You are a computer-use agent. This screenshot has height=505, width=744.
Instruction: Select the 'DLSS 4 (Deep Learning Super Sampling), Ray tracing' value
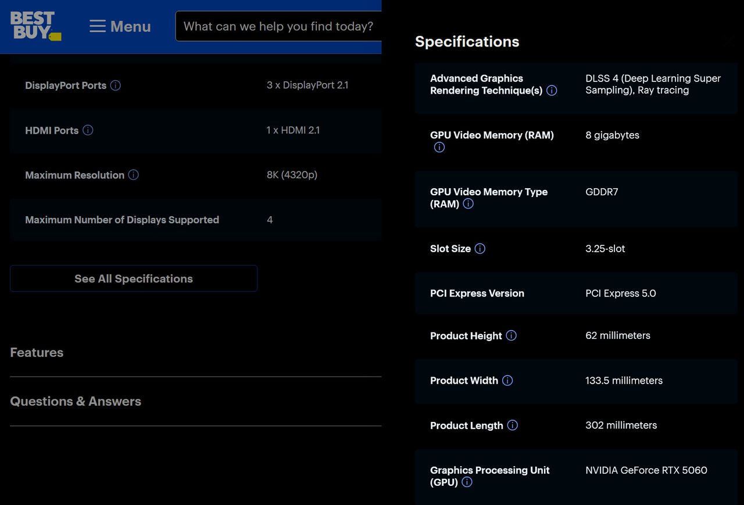(653, 84)
